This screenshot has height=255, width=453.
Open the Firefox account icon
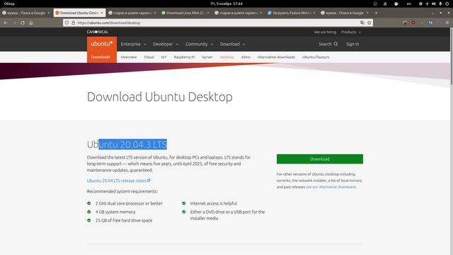coord(405,23)
